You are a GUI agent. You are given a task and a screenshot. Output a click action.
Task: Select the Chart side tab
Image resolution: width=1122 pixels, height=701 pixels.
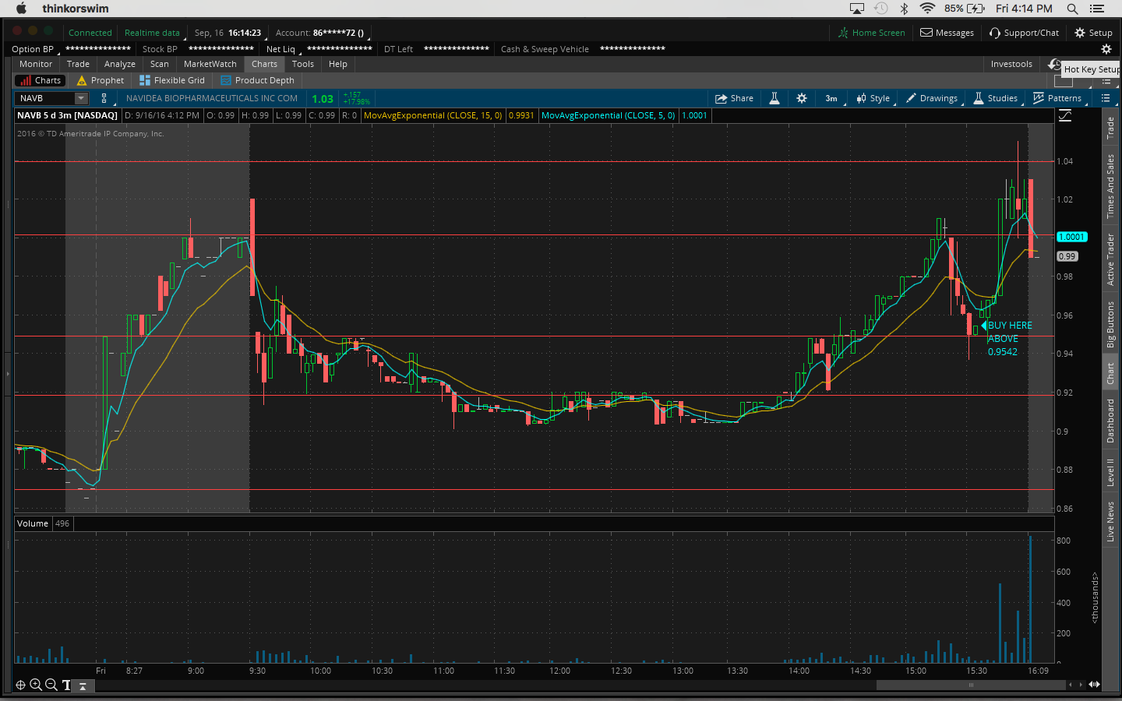tap(1111, 374)
